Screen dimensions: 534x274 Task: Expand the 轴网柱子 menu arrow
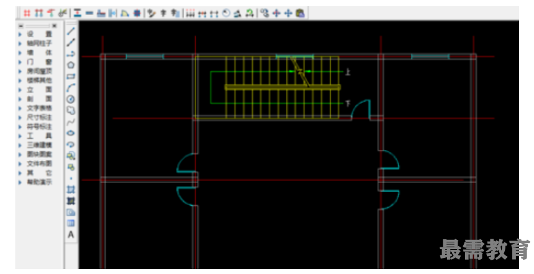click(20, 43)
